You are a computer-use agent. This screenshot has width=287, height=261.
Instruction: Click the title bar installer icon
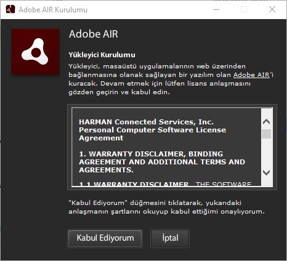pos(10,9)
